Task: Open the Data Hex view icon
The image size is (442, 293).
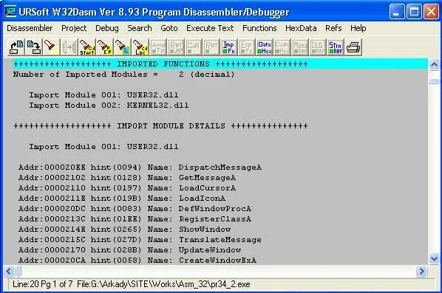Action: [x=265, y=47]
